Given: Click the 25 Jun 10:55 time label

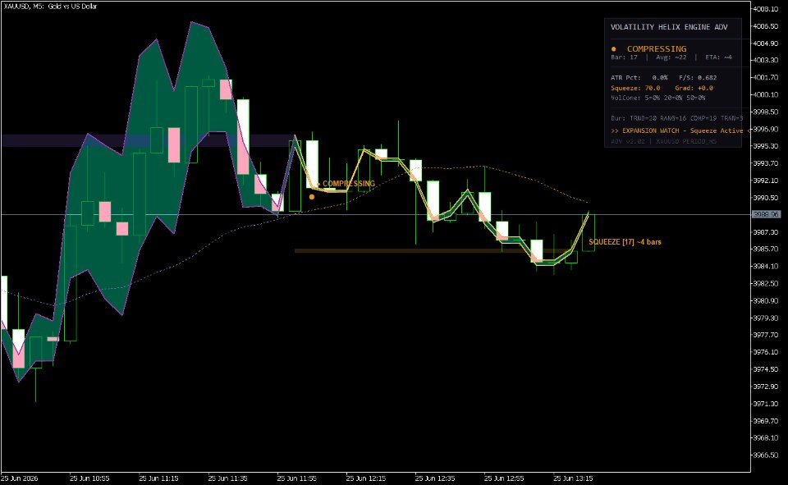Looking at the screenshot, I should (89, 478).
